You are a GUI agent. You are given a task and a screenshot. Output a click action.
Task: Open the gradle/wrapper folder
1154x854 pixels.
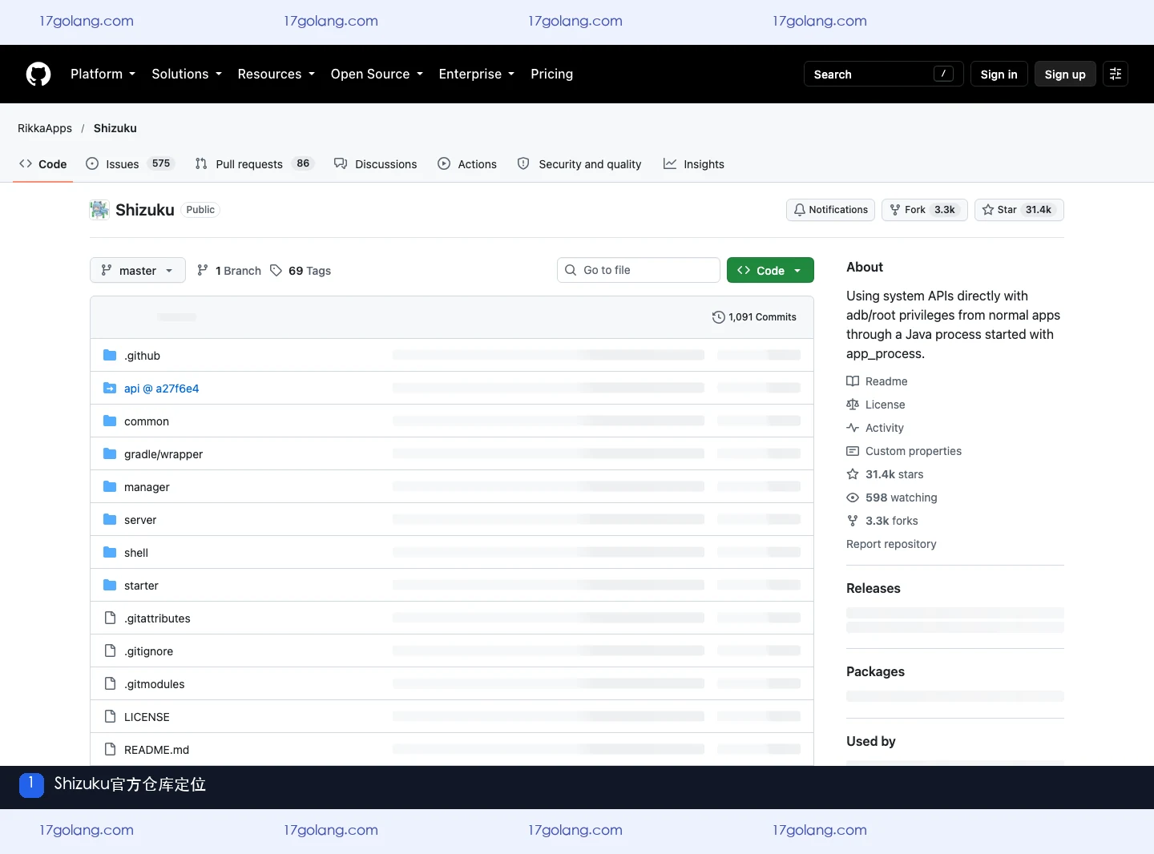163,454
